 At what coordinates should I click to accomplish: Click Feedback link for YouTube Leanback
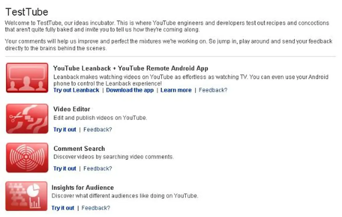(213, 90)
